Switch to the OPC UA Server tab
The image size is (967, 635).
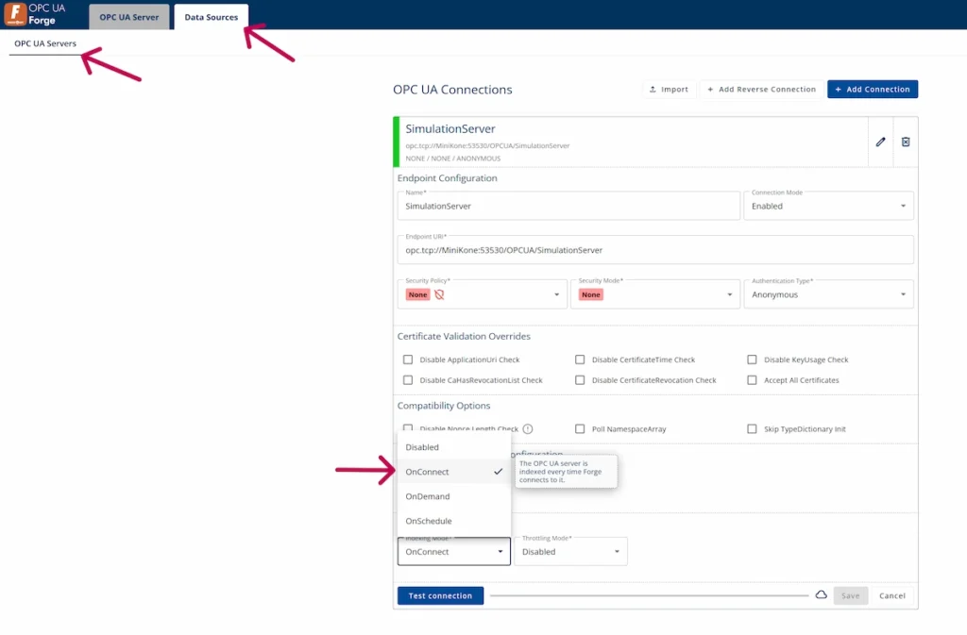(x=128, y=17)
